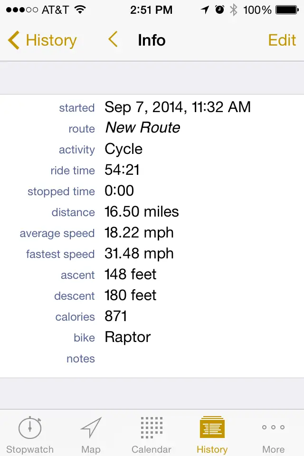Viewport: 304px width, 456px height.
Task: Tap the location arrow status icon
Action: point(205,10)
